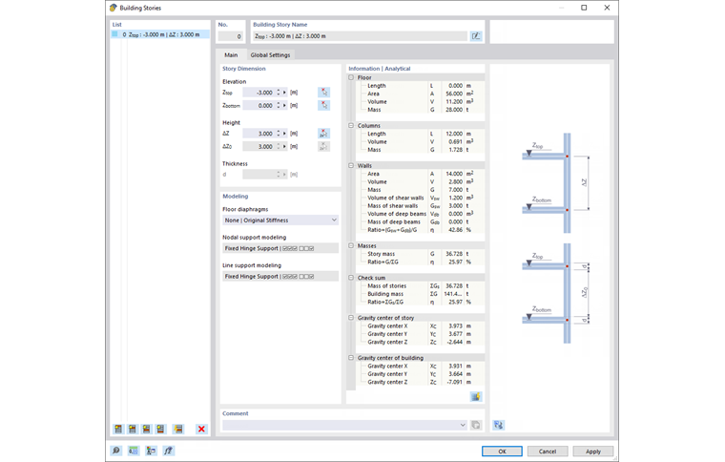This screenshot has width=725, height=462.
Task: Open the search magnifier tool in the footer
Action: pyautogui.click(x=116, y=451)
